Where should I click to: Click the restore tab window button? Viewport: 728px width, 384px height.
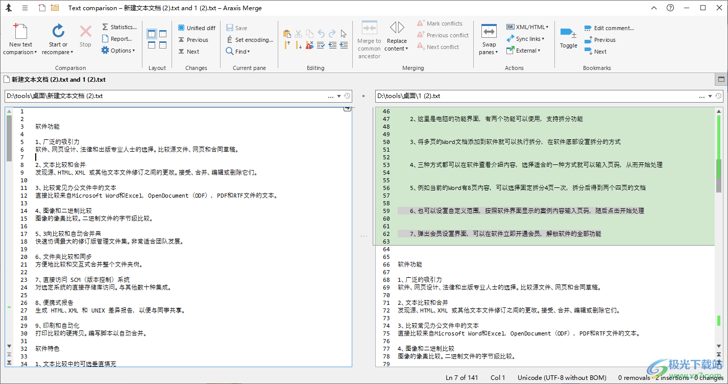point(721,80)
